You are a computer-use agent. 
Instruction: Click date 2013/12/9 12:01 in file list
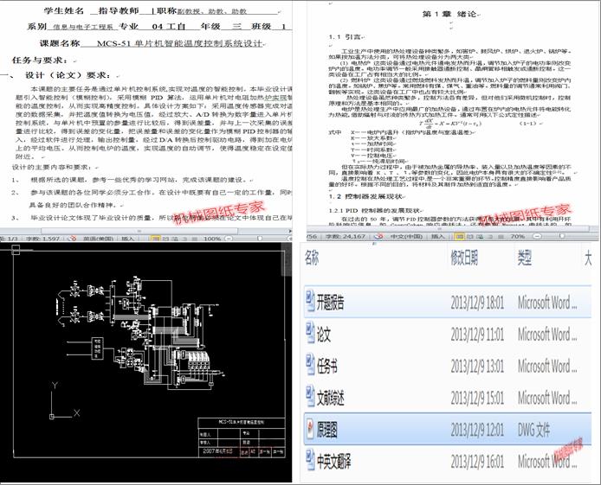[477, 430]
